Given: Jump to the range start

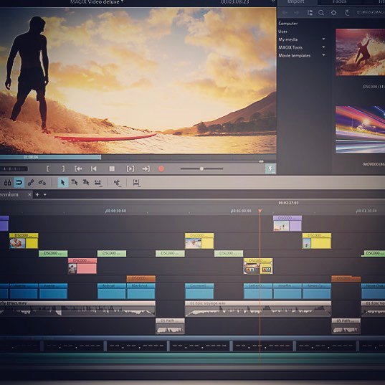Looking at the screenshot, I should coord(78,168).
